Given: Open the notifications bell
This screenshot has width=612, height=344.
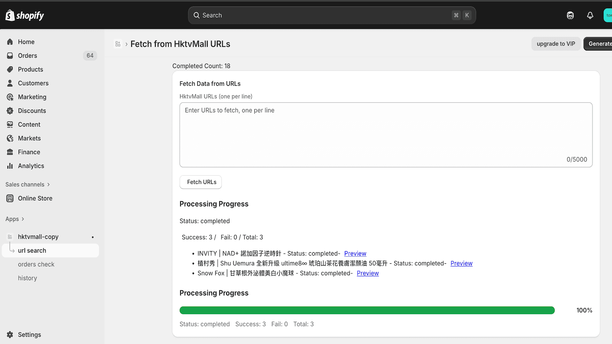Looking at the screenshot, I should click(590, 15).
